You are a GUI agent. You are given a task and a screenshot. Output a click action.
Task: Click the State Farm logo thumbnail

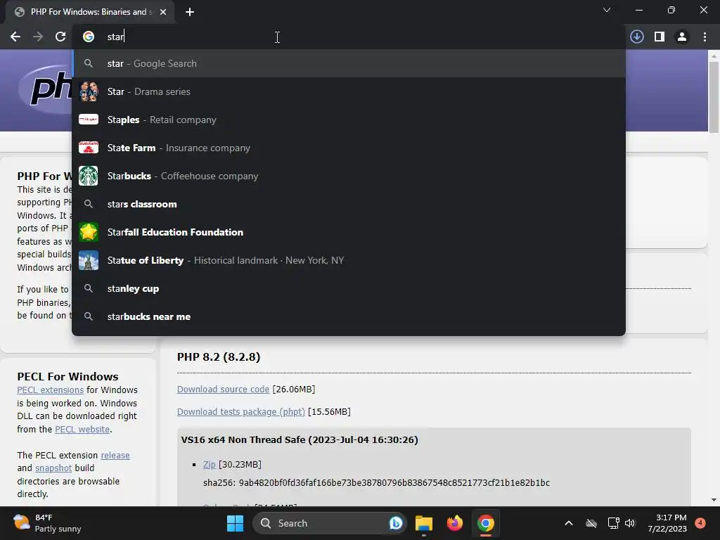[88, 148]
